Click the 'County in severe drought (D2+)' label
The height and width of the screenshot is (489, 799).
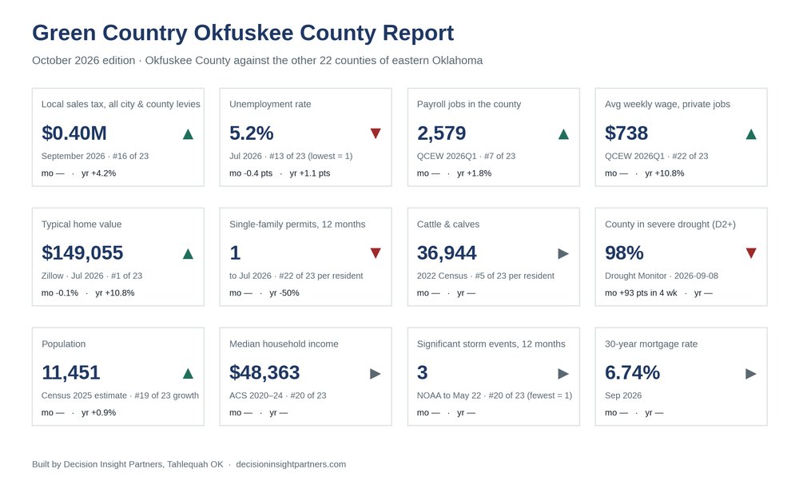[x=670, y=224]
